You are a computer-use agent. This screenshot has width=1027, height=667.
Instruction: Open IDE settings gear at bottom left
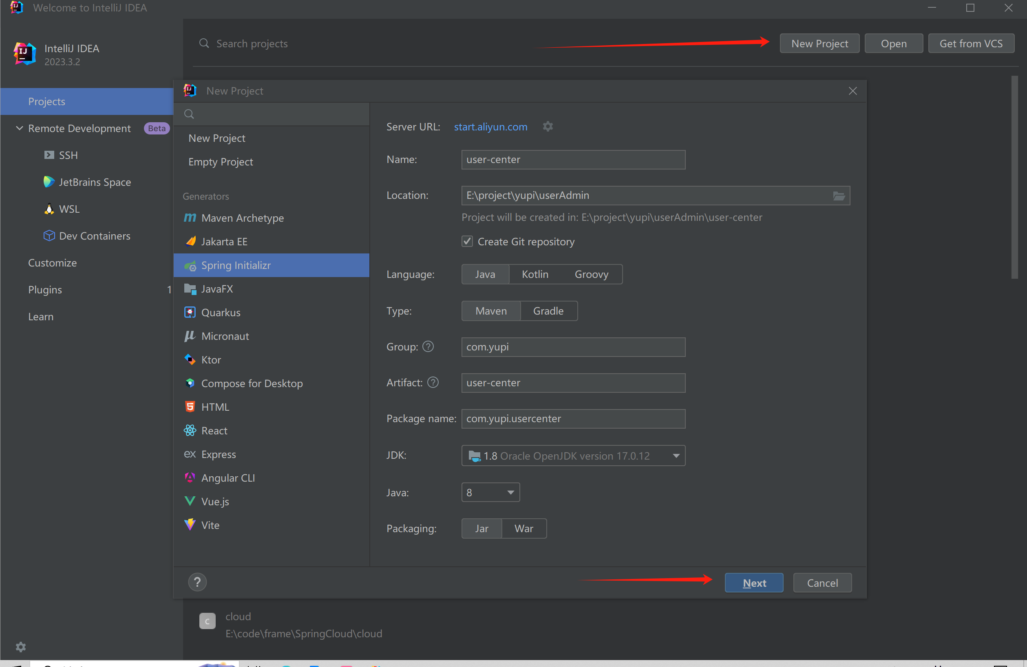pyautogui.click(x=21, y=647)
